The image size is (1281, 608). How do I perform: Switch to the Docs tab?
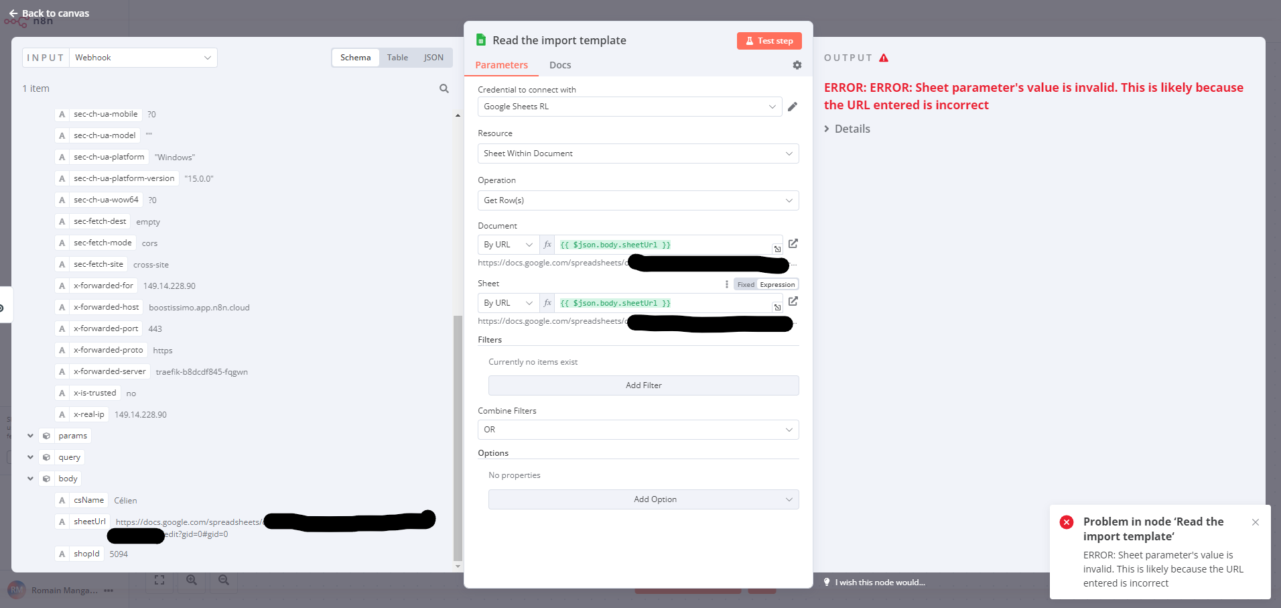pyautogui.click(x=560, y=65)
